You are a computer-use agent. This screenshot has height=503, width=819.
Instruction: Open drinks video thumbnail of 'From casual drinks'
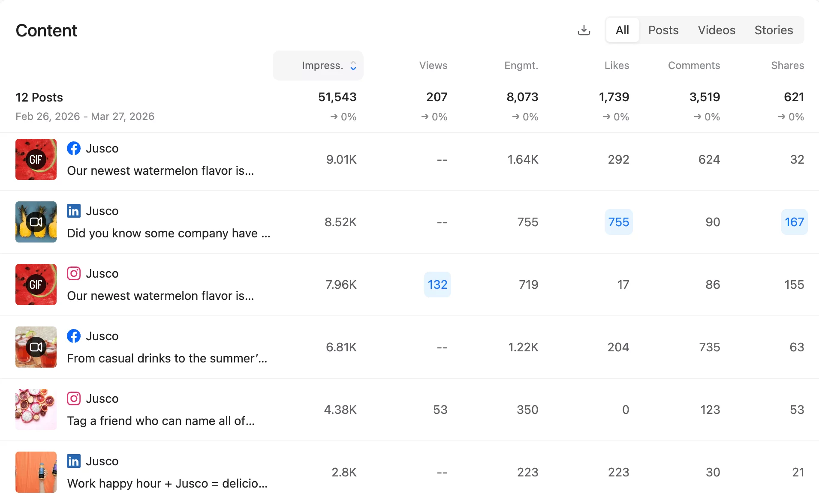[36, 347]
